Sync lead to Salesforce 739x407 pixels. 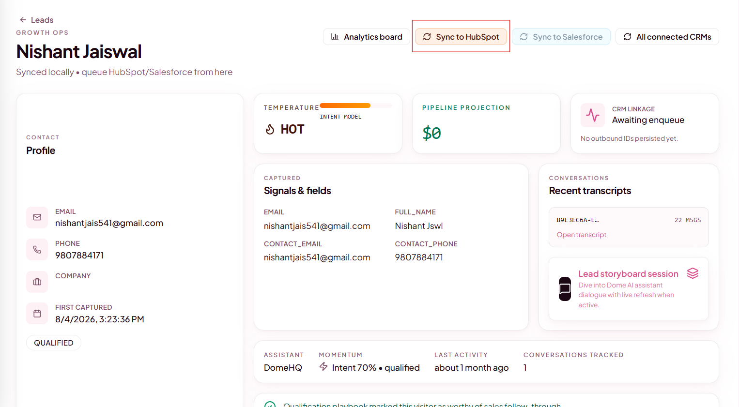(561, 37)
